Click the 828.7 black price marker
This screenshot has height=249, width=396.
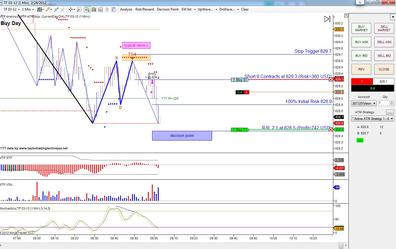339,117
